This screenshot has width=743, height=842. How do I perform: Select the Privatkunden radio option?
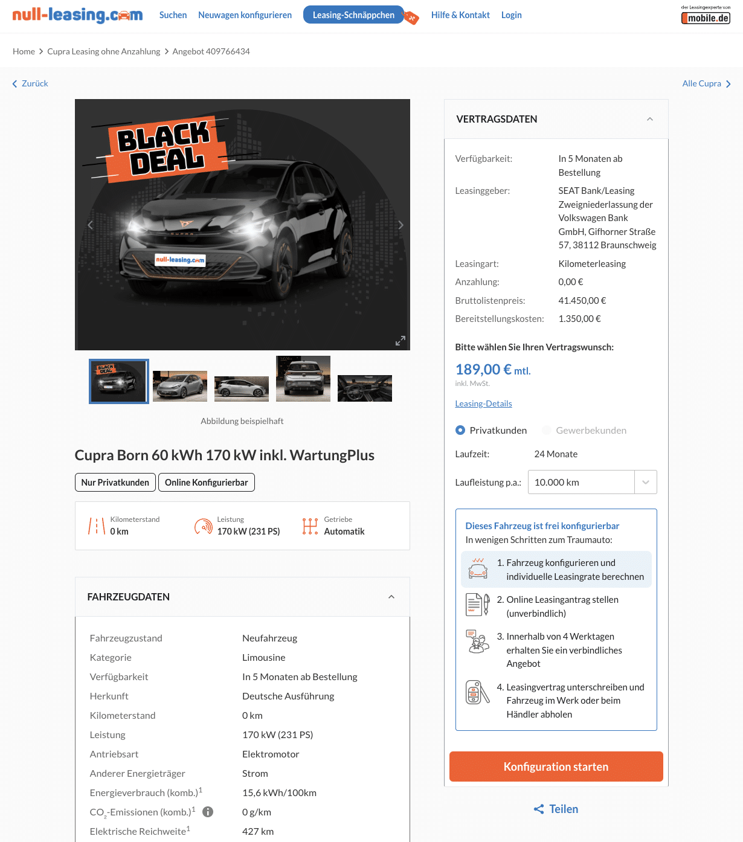point(460,430)
